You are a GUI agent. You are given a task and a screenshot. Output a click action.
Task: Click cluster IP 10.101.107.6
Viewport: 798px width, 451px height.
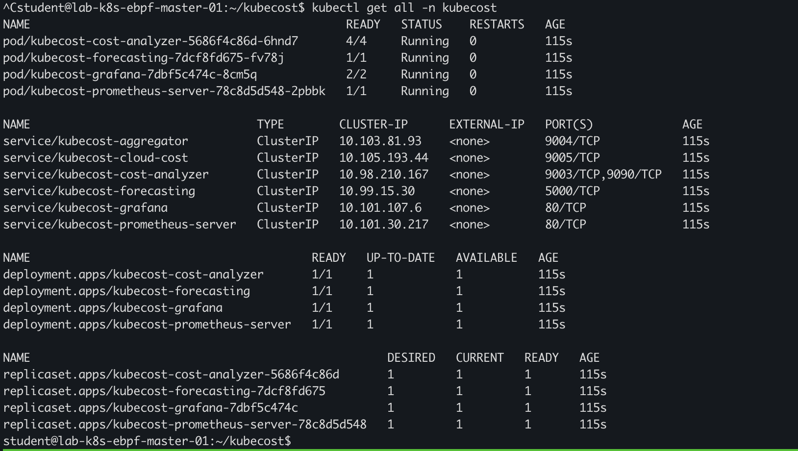(380, 208)
